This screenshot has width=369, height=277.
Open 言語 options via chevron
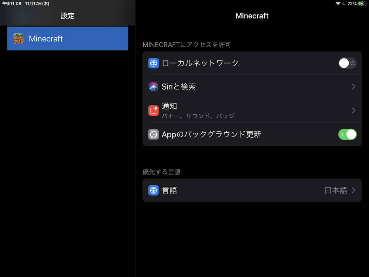tap(353, 190)
